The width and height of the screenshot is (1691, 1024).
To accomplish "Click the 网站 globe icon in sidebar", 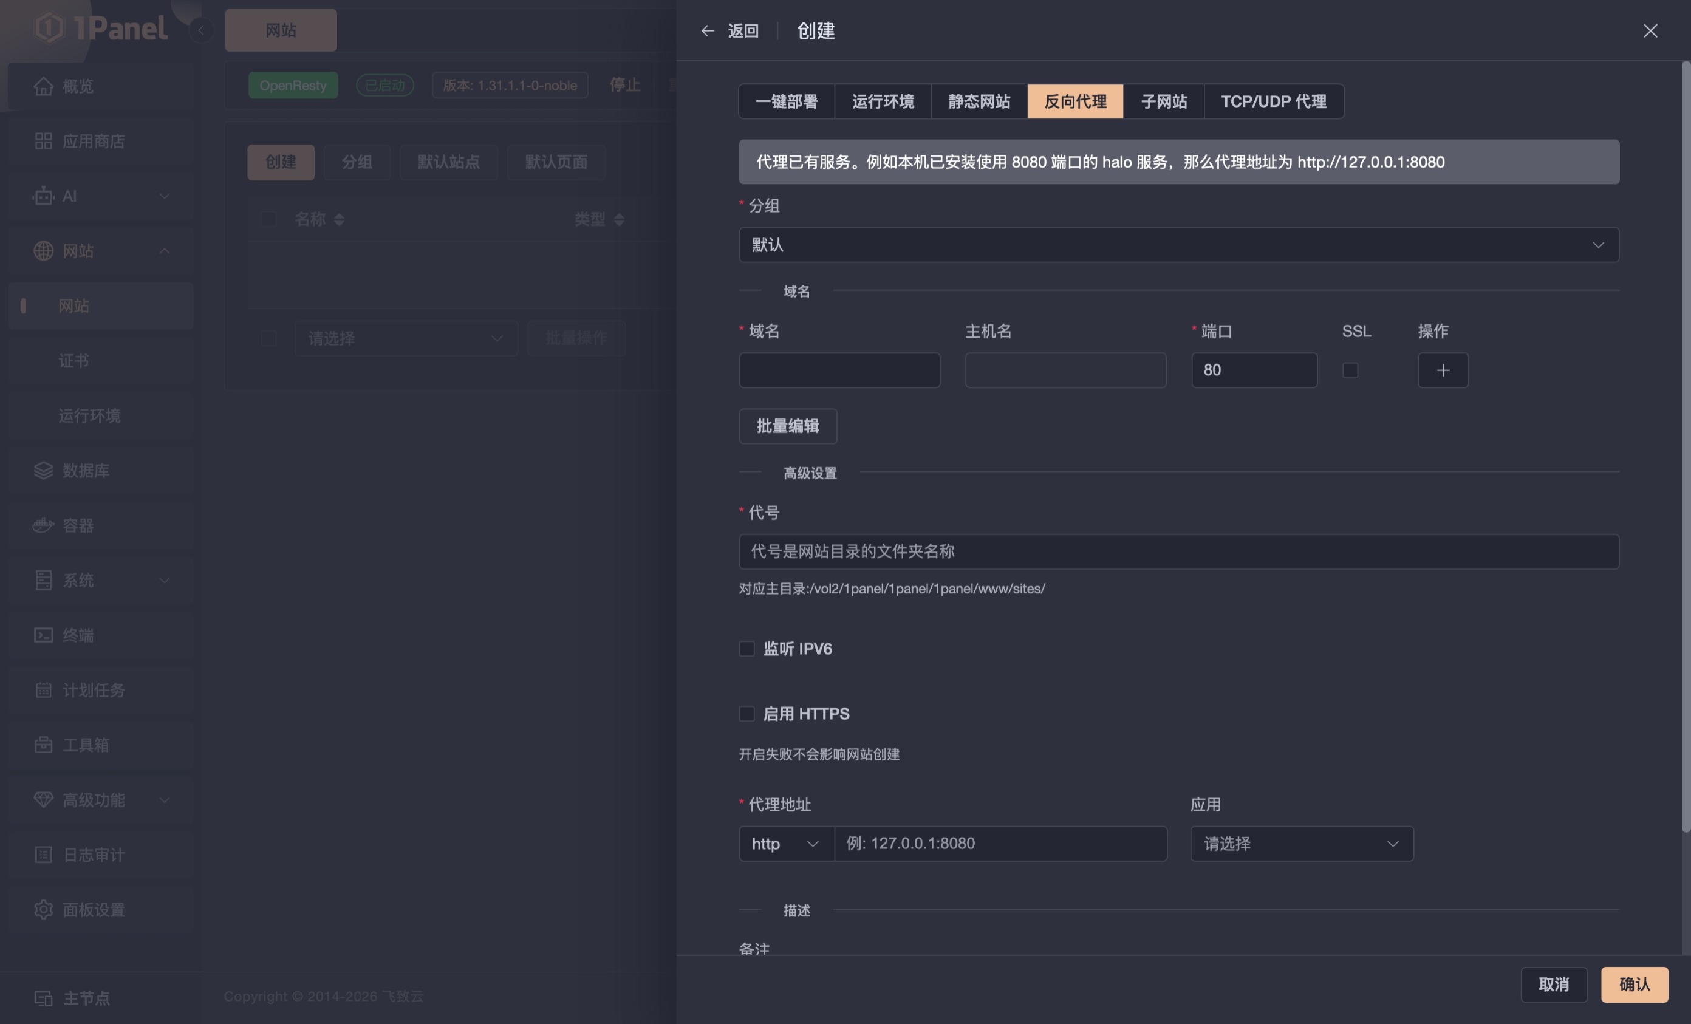I will (x=43, y=251).
